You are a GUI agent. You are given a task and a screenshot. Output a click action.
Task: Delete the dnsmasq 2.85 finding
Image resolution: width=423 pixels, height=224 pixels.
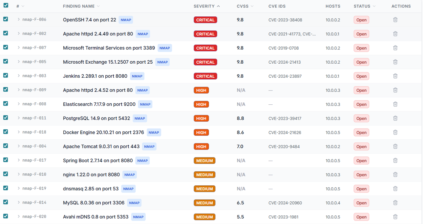click(395, 189)
